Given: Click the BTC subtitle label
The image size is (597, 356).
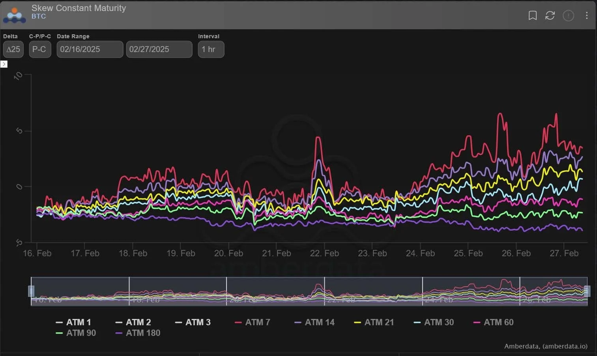Looking at the screenshot, I should [x=39, y=16].
